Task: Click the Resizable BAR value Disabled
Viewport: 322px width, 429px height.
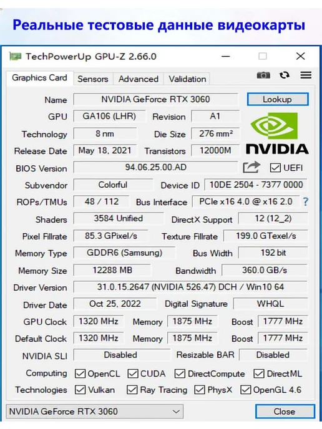Action: pos(273,355)
